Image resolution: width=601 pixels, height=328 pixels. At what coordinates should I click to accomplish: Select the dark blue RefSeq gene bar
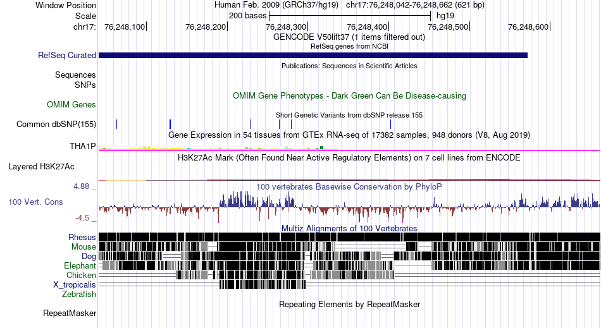(313, 56)
